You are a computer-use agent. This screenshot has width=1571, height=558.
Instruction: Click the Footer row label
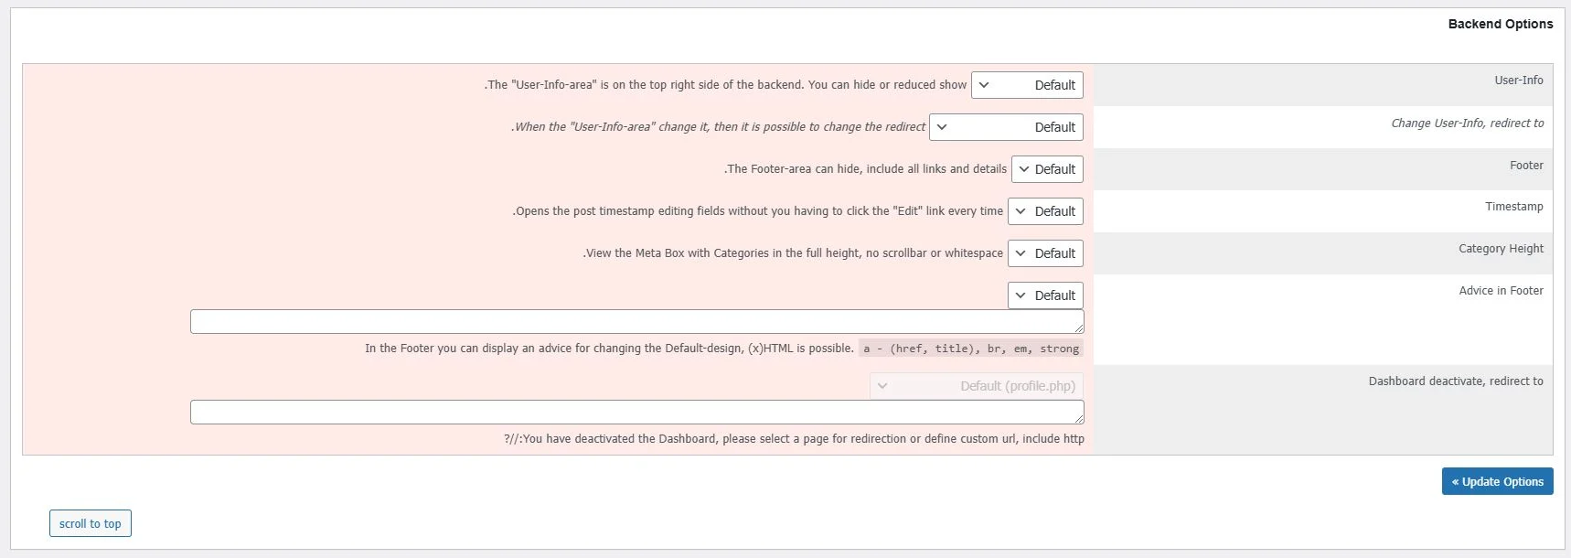point(1526,166)
